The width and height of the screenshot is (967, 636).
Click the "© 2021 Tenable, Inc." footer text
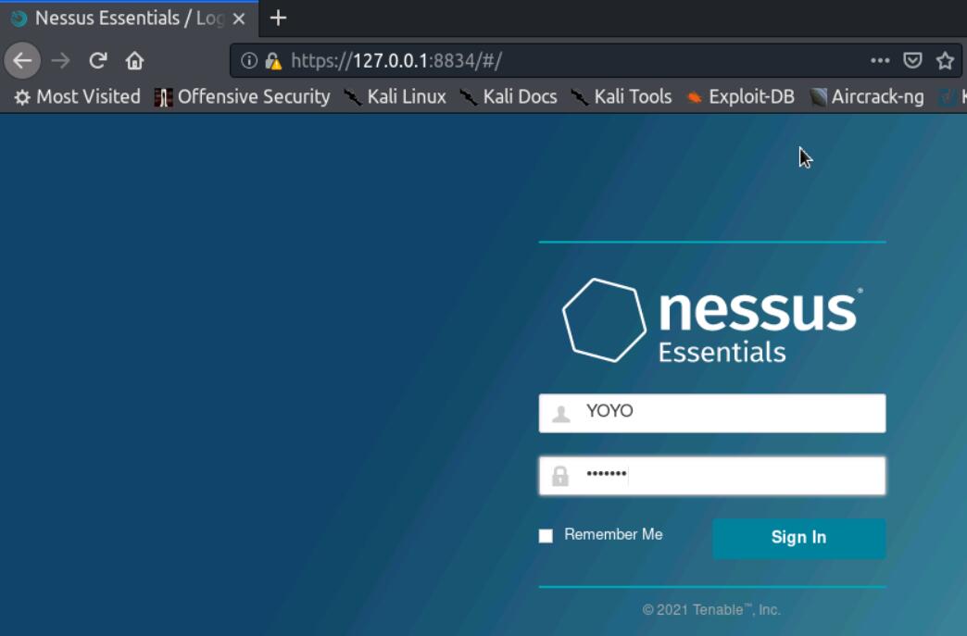tap(711, 609)
